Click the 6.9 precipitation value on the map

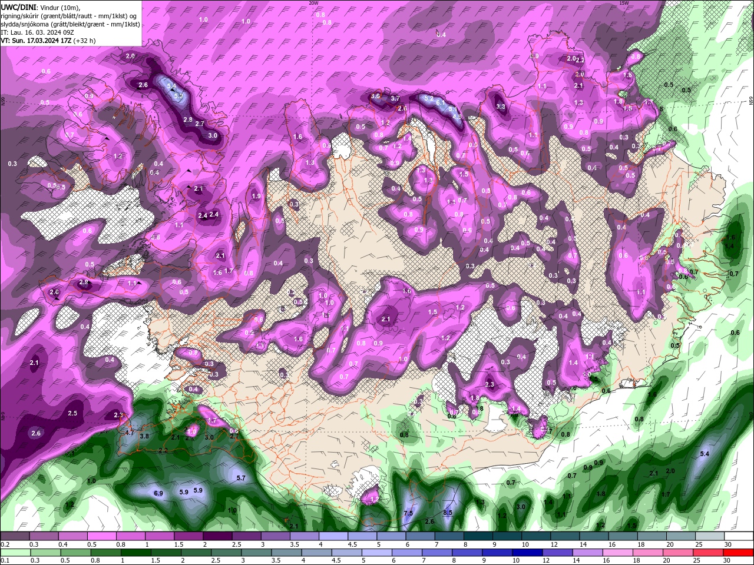158,493
